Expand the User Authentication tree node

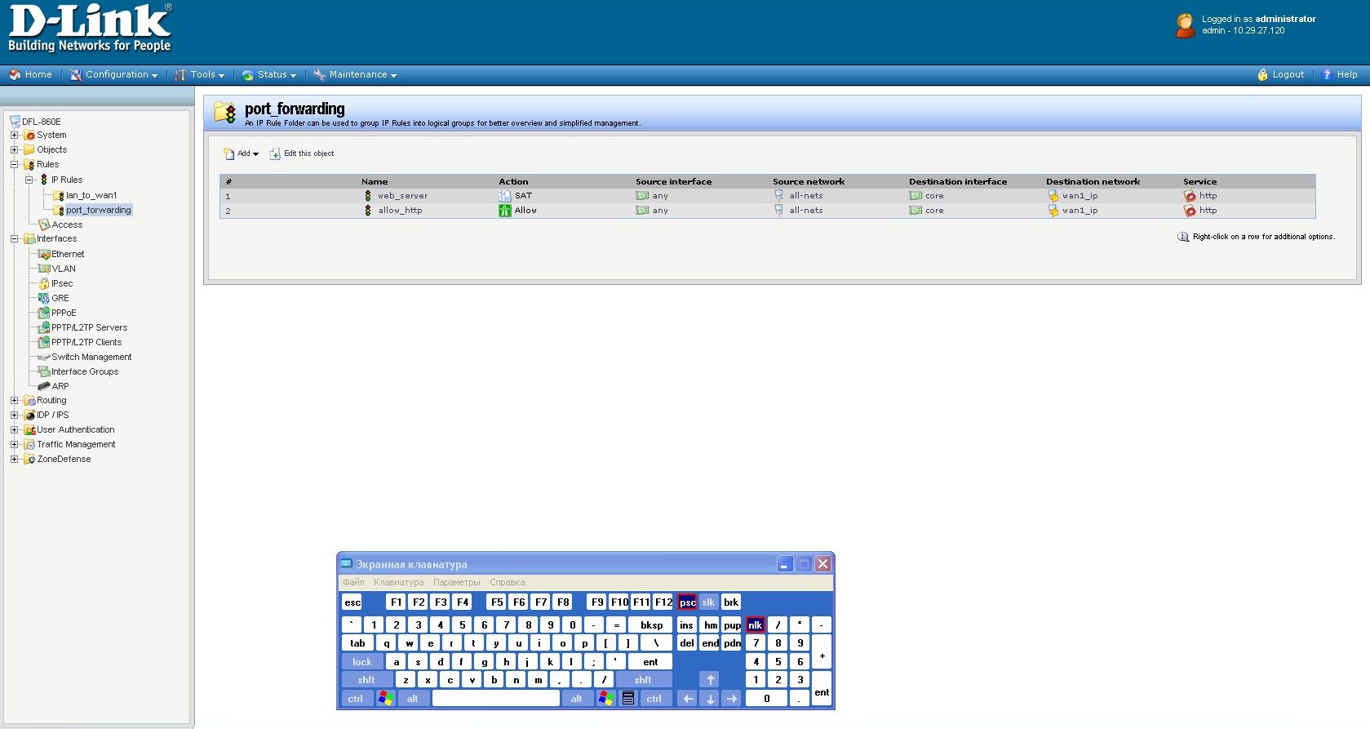14,430
